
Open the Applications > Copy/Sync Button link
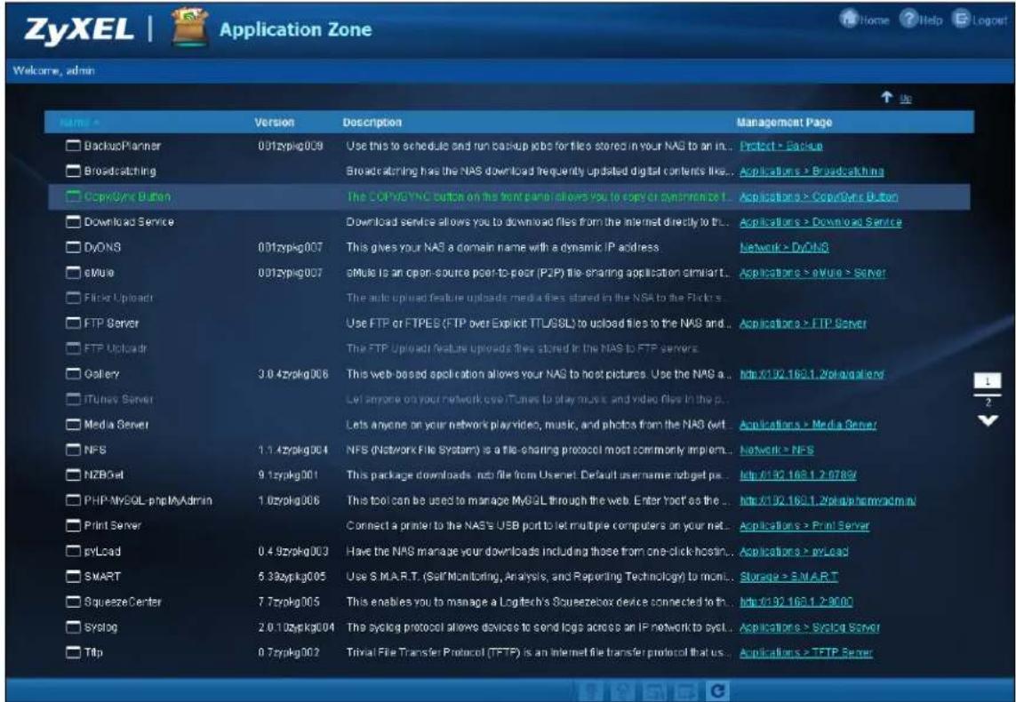point(819,196)
